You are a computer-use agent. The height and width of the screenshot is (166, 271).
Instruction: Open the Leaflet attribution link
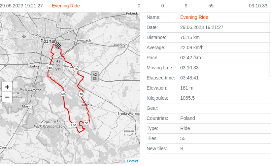pos(132,161)
